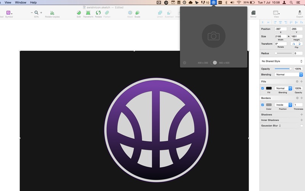Open the main Blending Normal dropdown
The width and height of the screenshot is (305, 191).
pos(289,74)
